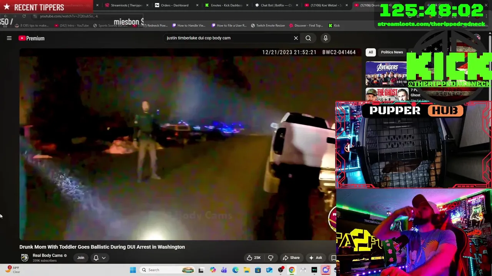
Task: Close the Streamloots browser tab
Action: click(147, 5)
